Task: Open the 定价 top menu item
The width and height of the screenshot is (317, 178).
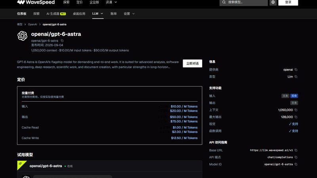Action: pyautogui.click(x=80, y=2)
